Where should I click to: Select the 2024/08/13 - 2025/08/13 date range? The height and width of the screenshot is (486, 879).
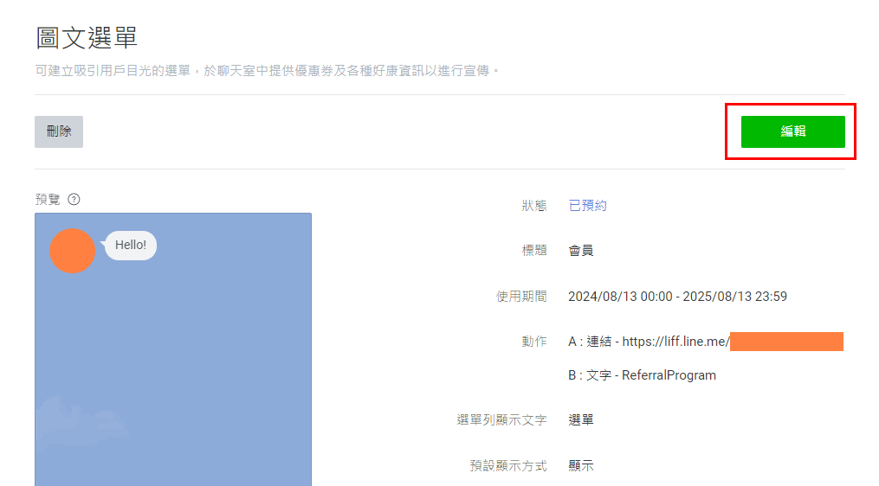[677, 297]
